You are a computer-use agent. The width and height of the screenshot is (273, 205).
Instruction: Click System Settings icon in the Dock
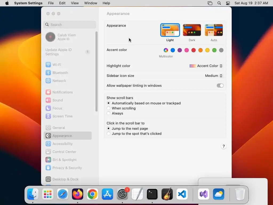pos(122,194)
